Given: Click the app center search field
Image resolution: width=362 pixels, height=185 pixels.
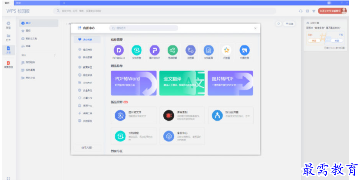Looking at the screenshot, I should point(143,28).
